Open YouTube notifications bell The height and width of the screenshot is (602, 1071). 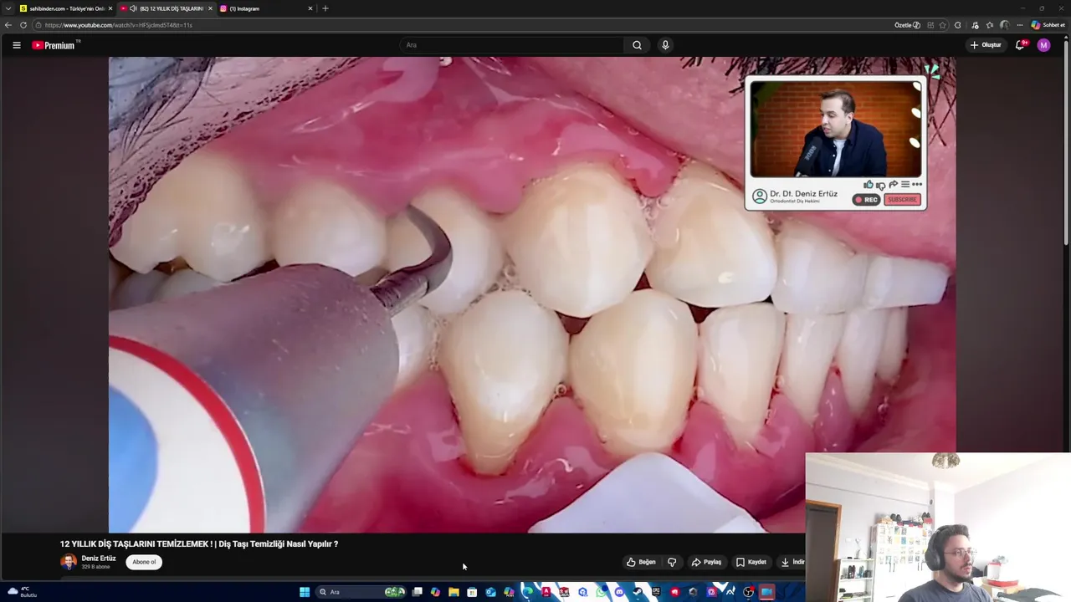click(x=1020, y=45)
